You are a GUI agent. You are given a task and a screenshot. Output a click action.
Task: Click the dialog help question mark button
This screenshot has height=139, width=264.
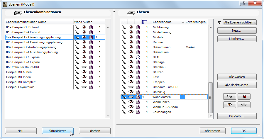(244, 3)
